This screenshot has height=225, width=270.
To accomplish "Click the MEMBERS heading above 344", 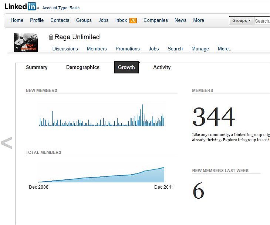I will pos(203,90).
